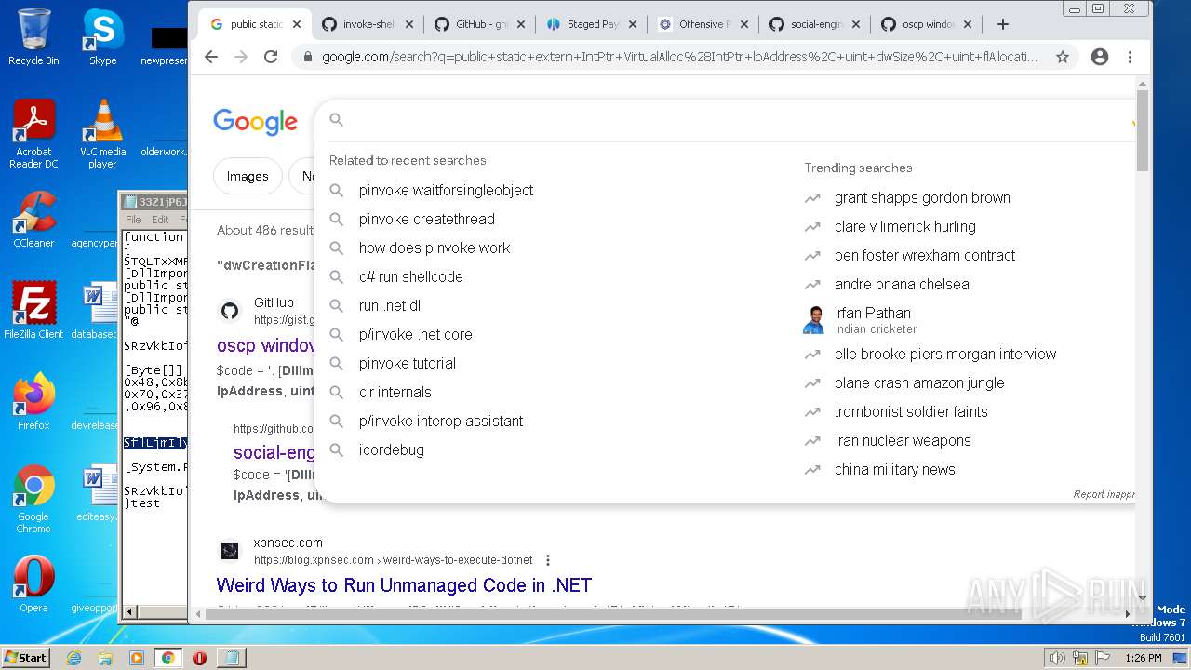Select suggestion 'clr internals'
Screen dimensions: 1191x670
click(x=395, y=392)
